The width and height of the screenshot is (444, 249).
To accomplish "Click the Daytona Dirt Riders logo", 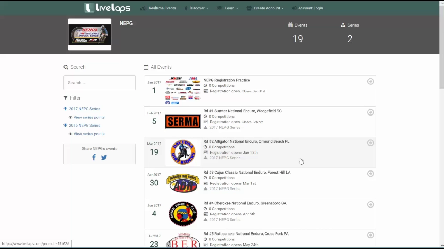I will [x=183, y=152].
